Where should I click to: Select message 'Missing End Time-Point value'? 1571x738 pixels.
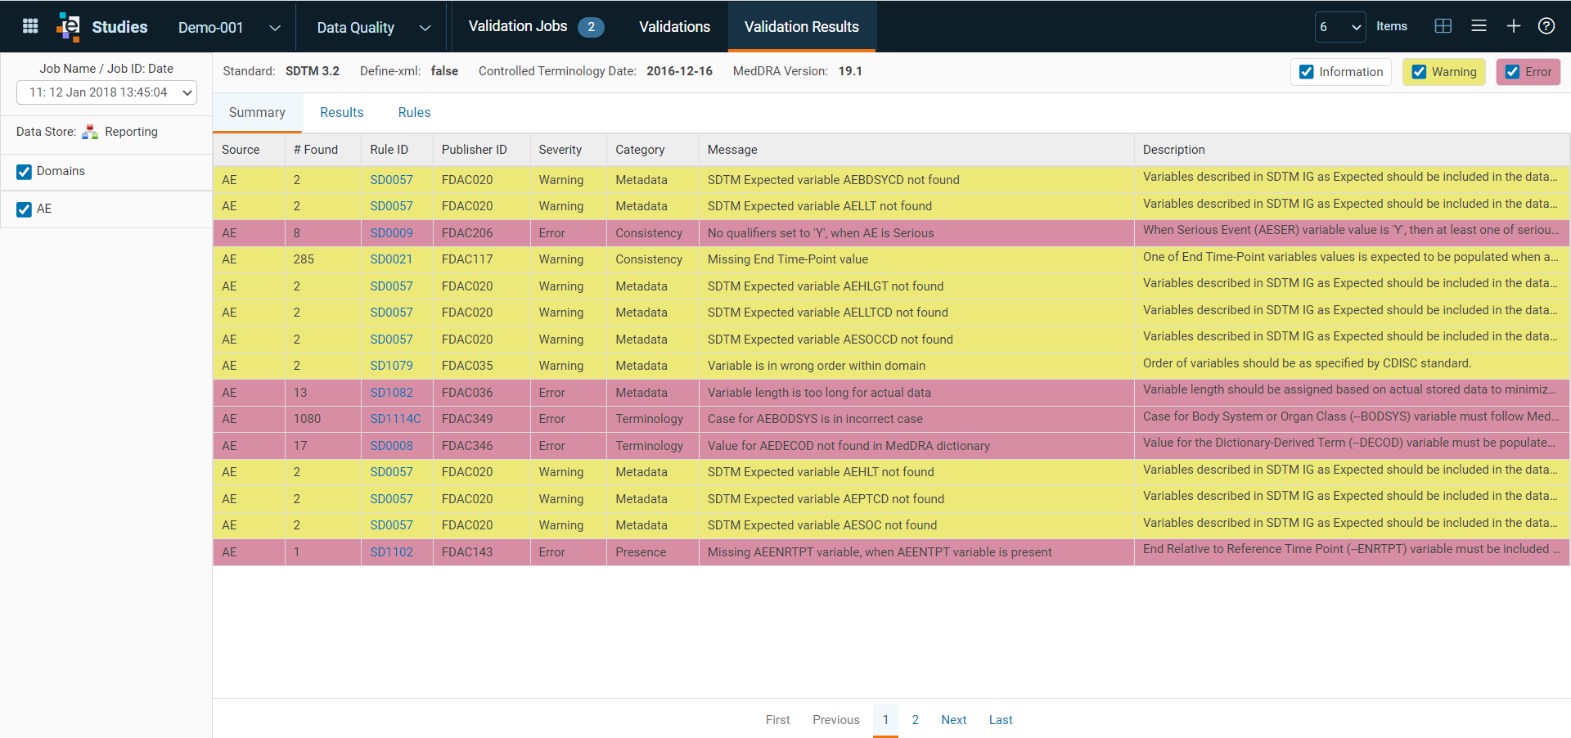[788, 259]
